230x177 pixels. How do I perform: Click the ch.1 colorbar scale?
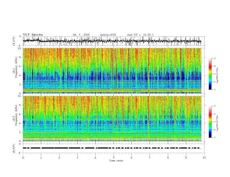click(x=210, y=74)
